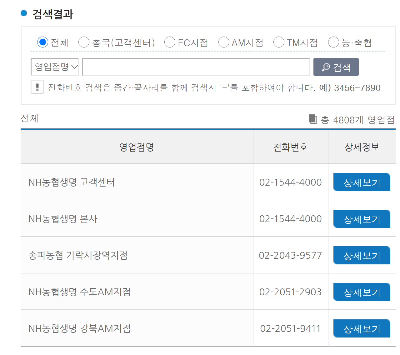400x355 pixels.
Task: Select the NH농협생명 수도AM지점 name cell
Action: click(x=137, y=292)
